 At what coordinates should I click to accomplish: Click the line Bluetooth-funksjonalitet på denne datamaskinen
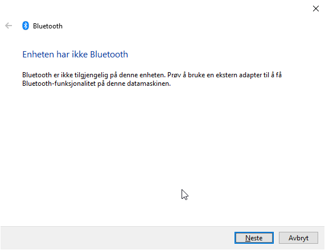(96, 84)
